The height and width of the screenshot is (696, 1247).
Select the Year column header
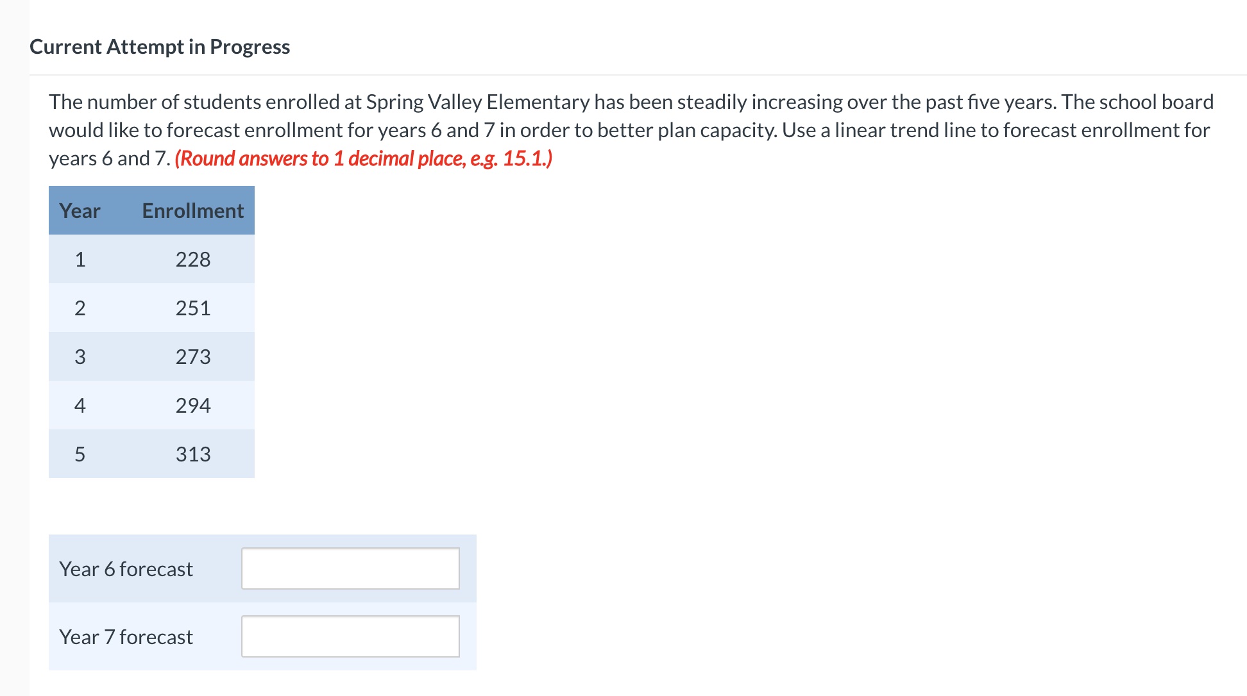point(79,210)
